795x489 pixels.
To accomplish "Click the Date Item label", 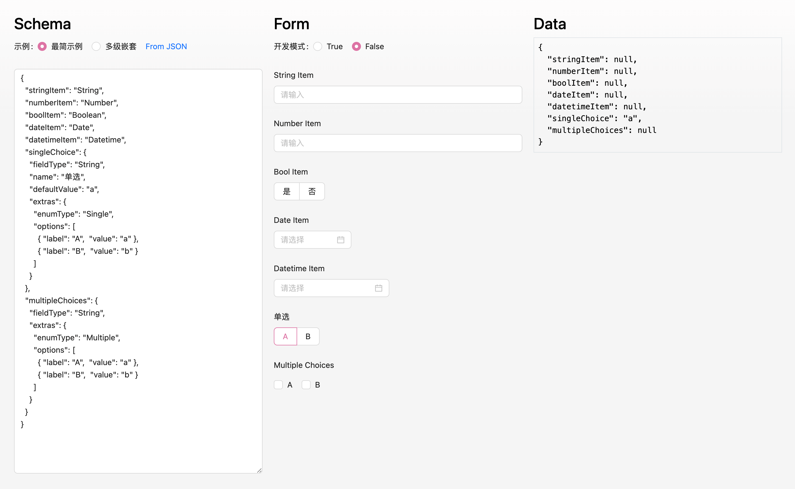I will 291,220.
